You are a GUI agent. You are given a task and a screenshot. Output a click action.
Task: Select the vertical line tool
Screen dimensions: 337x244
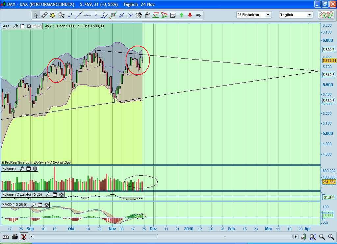pos(96,15)
